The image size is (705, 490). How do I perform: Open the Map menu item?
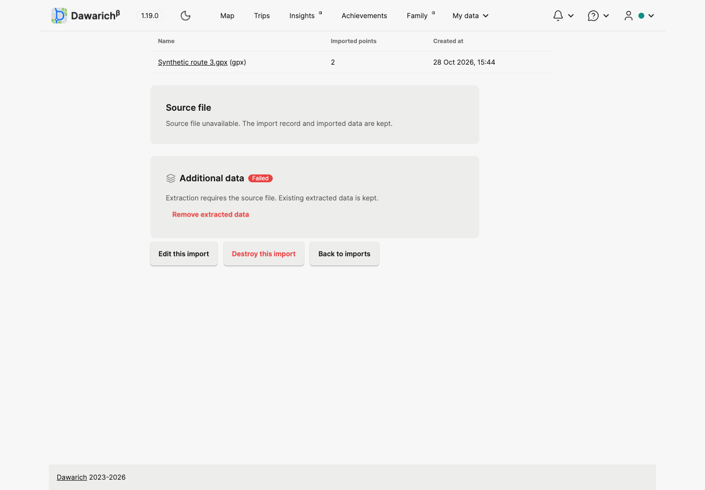tap(227, 16)
